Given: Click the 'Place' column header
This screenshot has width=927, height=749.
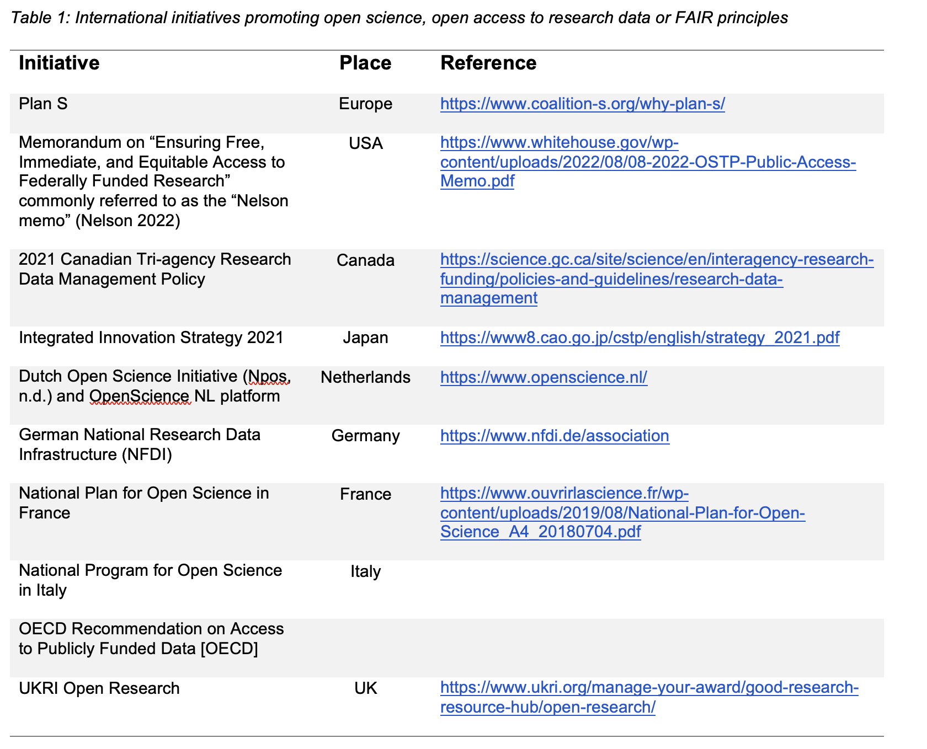Looking at the screenshot, I should 365,63.
